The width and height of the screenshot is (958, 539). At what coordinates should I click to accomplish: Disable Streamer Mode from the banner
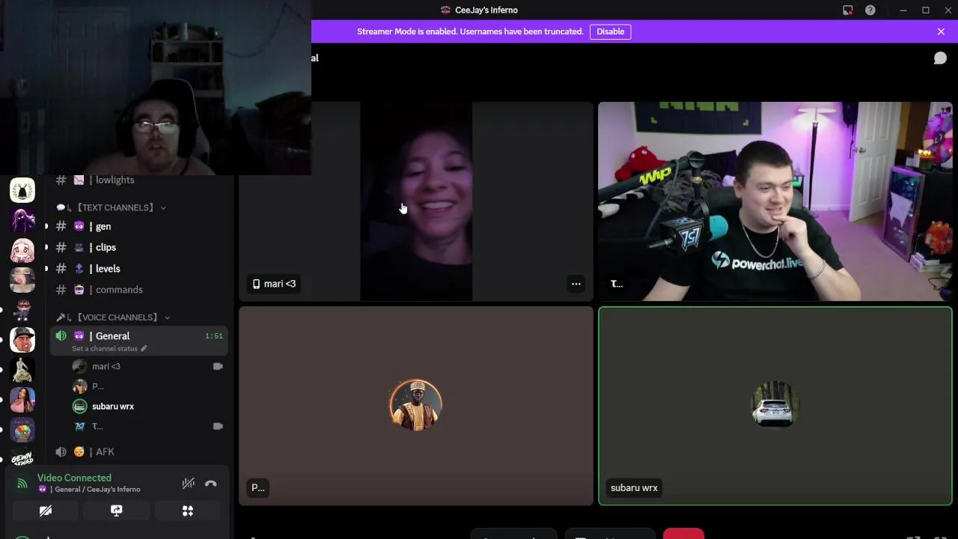coord(610,31)
